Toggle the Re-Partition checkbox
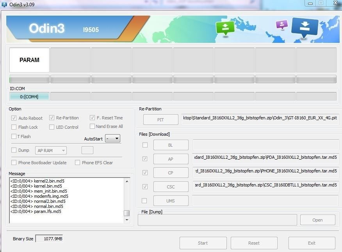Screen dimensions: 342x252 click(52, 118)
